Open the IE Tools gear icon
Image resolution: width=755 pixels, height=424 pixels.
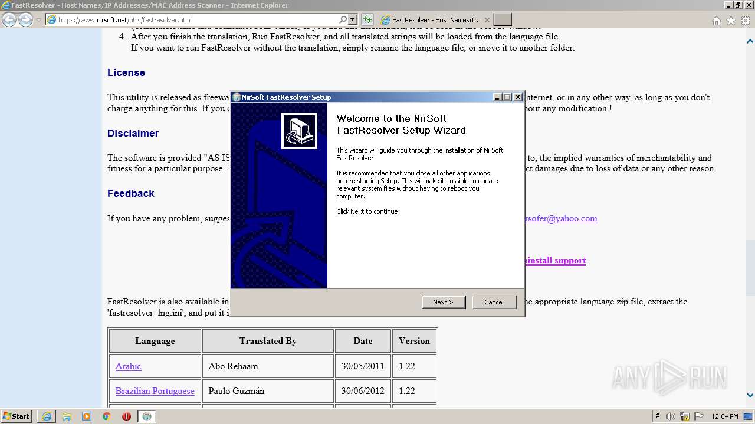coord(745,21)
